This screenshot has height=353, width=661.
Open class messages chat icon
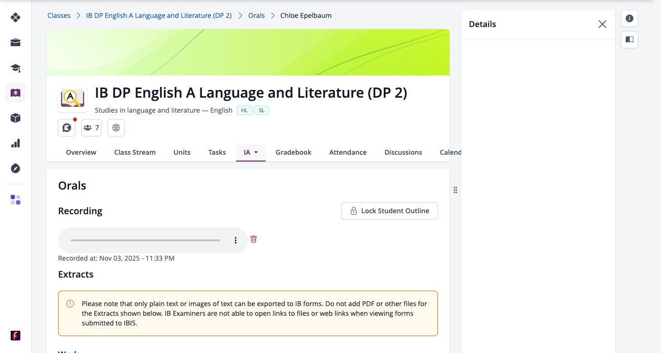pos(67,128)
